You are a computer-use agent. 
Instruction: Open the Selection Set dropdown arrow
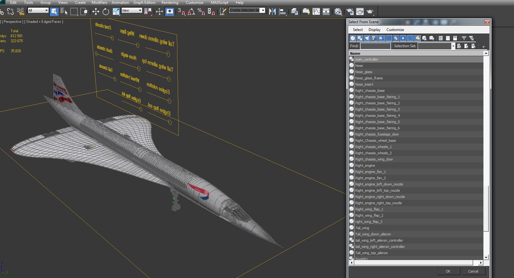tap(453, 46)
